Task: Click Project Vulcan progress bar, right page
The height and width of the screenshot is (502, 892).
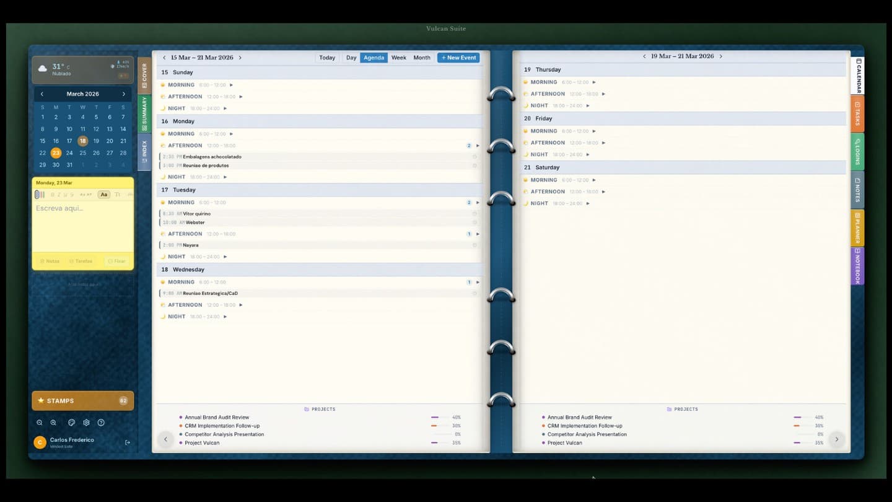Action: point(802,443)
